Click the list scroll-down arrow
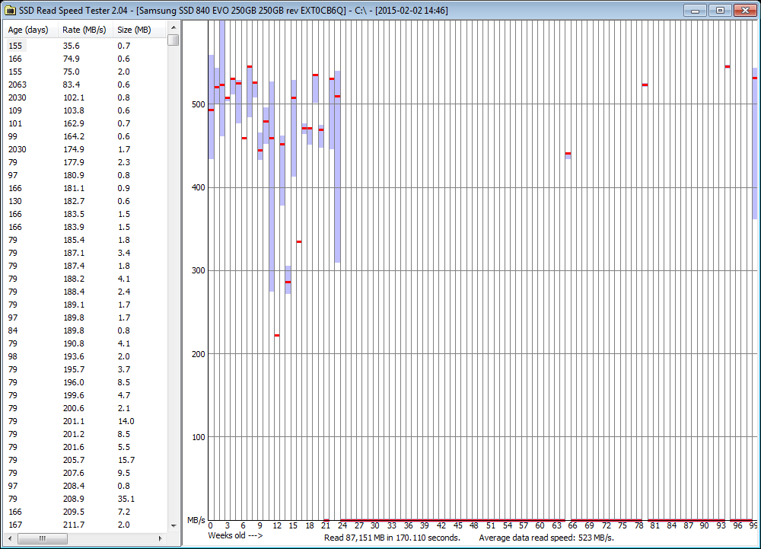This screenshot has width=761, height=549. (x=174, y=525)
